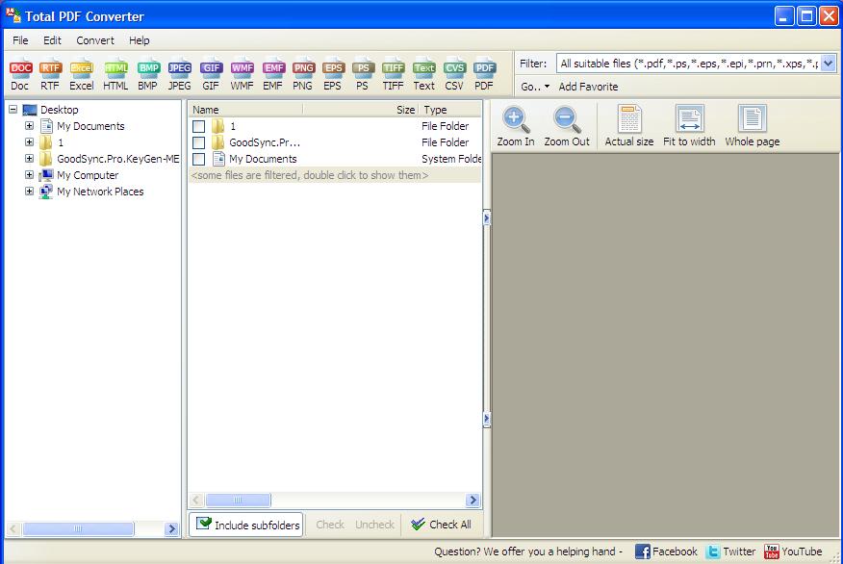Expand My Documents in the tree
This screenshot has width=843, height=564.
tap(30, 126)
